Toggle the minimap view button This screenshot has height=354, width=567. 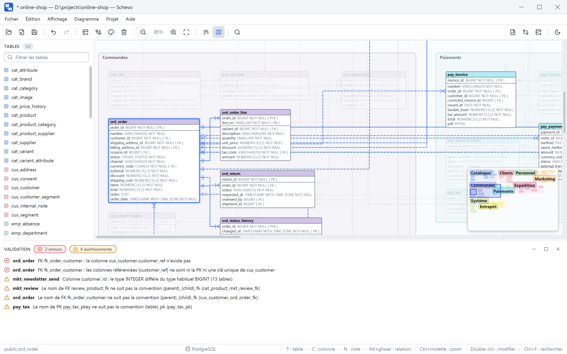(219, 32)
